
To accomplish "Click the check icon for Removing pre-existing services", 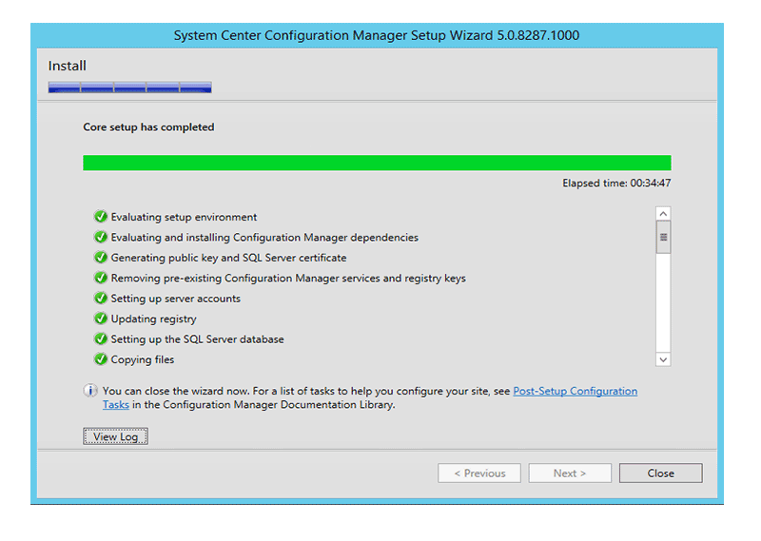I will pyautogui.click(x=101, y=278).
